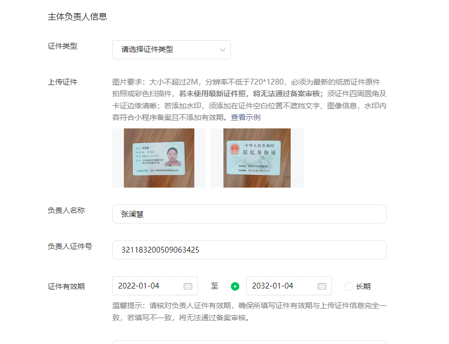This screenshot has width=449, height=344.
Task: Click the 长期 option label text
Action: point(363,286)
